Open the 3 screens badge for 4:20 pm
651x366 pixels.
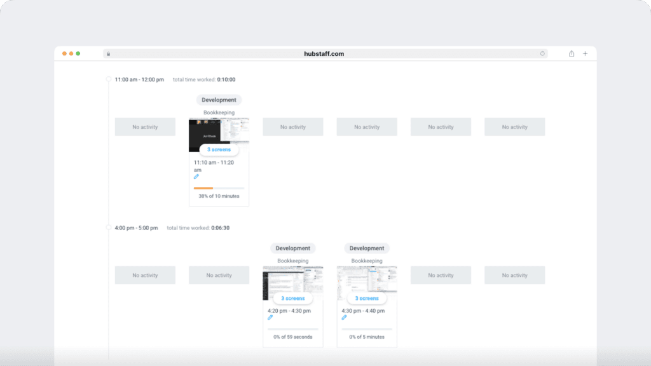click(x=292, y=299)
